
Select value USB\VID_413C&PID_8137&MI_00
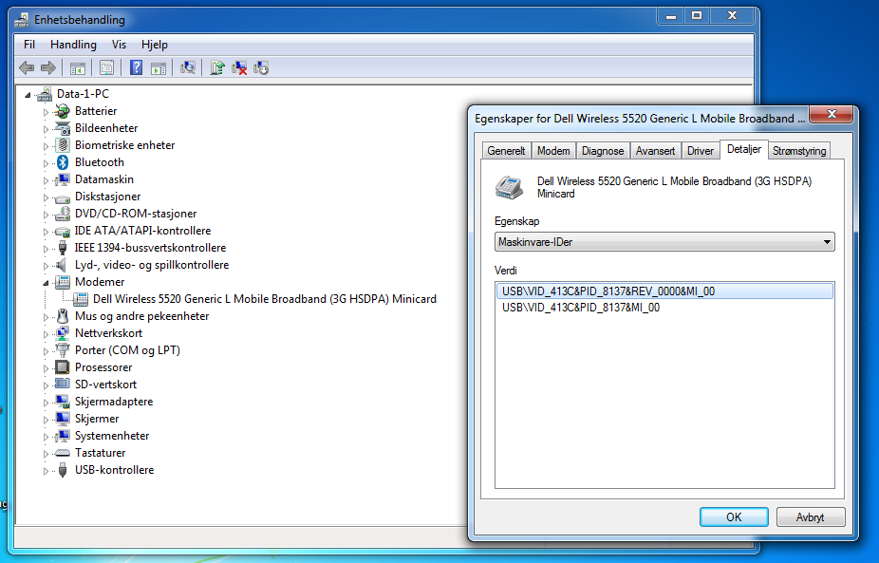pos(581,308)
